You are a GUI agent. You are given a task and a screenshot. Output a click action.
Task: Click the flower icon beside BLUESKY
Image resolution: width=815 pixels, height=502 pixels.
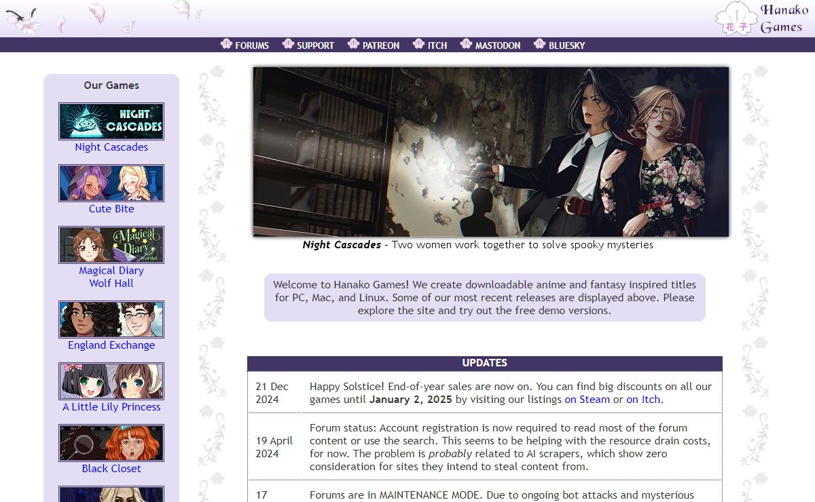click(540, 44)
